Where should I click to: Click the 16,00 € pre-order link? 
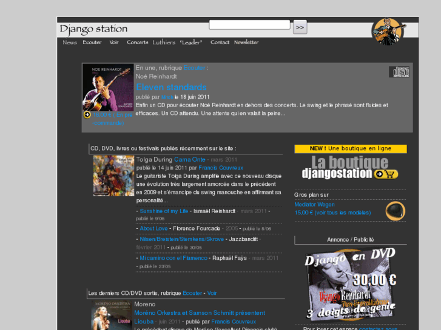click(112, 119)
